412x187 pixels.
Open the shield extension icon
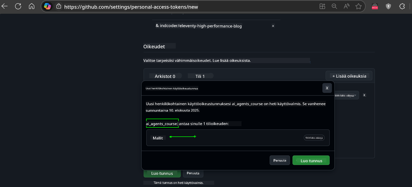388,7
